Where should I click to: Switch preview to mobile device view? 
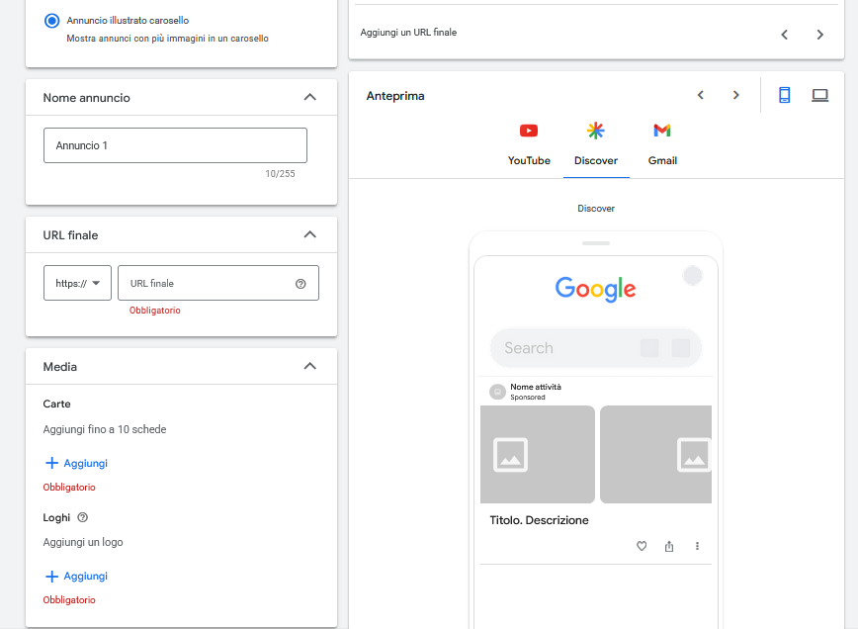784,95
